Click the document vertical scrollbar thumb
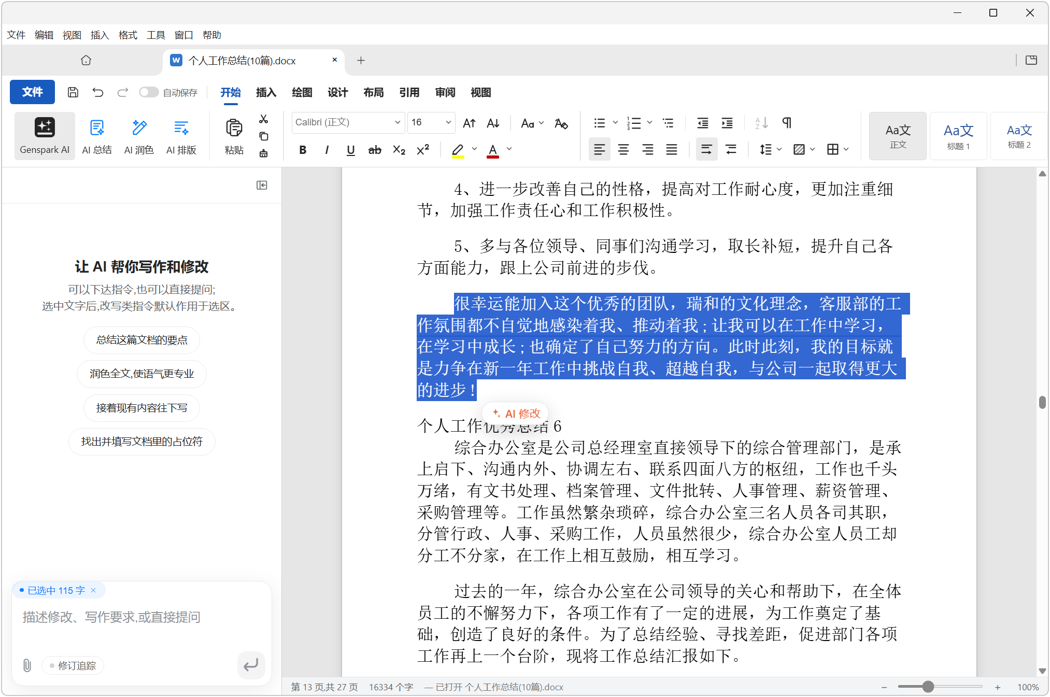1050x697 pixels. click(1042, 403)
